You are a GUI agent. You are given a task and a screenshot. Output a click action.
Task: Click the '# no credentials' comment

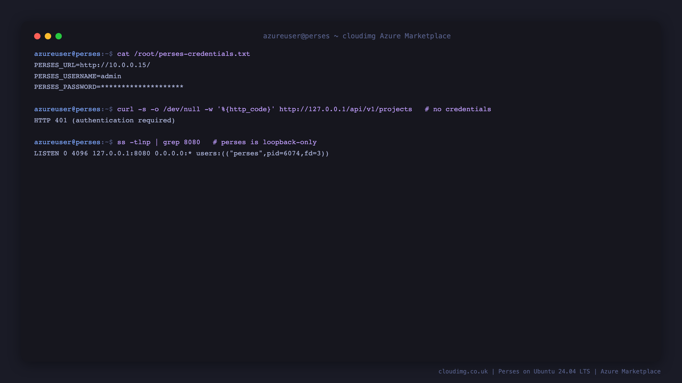(x=458, y=109)
